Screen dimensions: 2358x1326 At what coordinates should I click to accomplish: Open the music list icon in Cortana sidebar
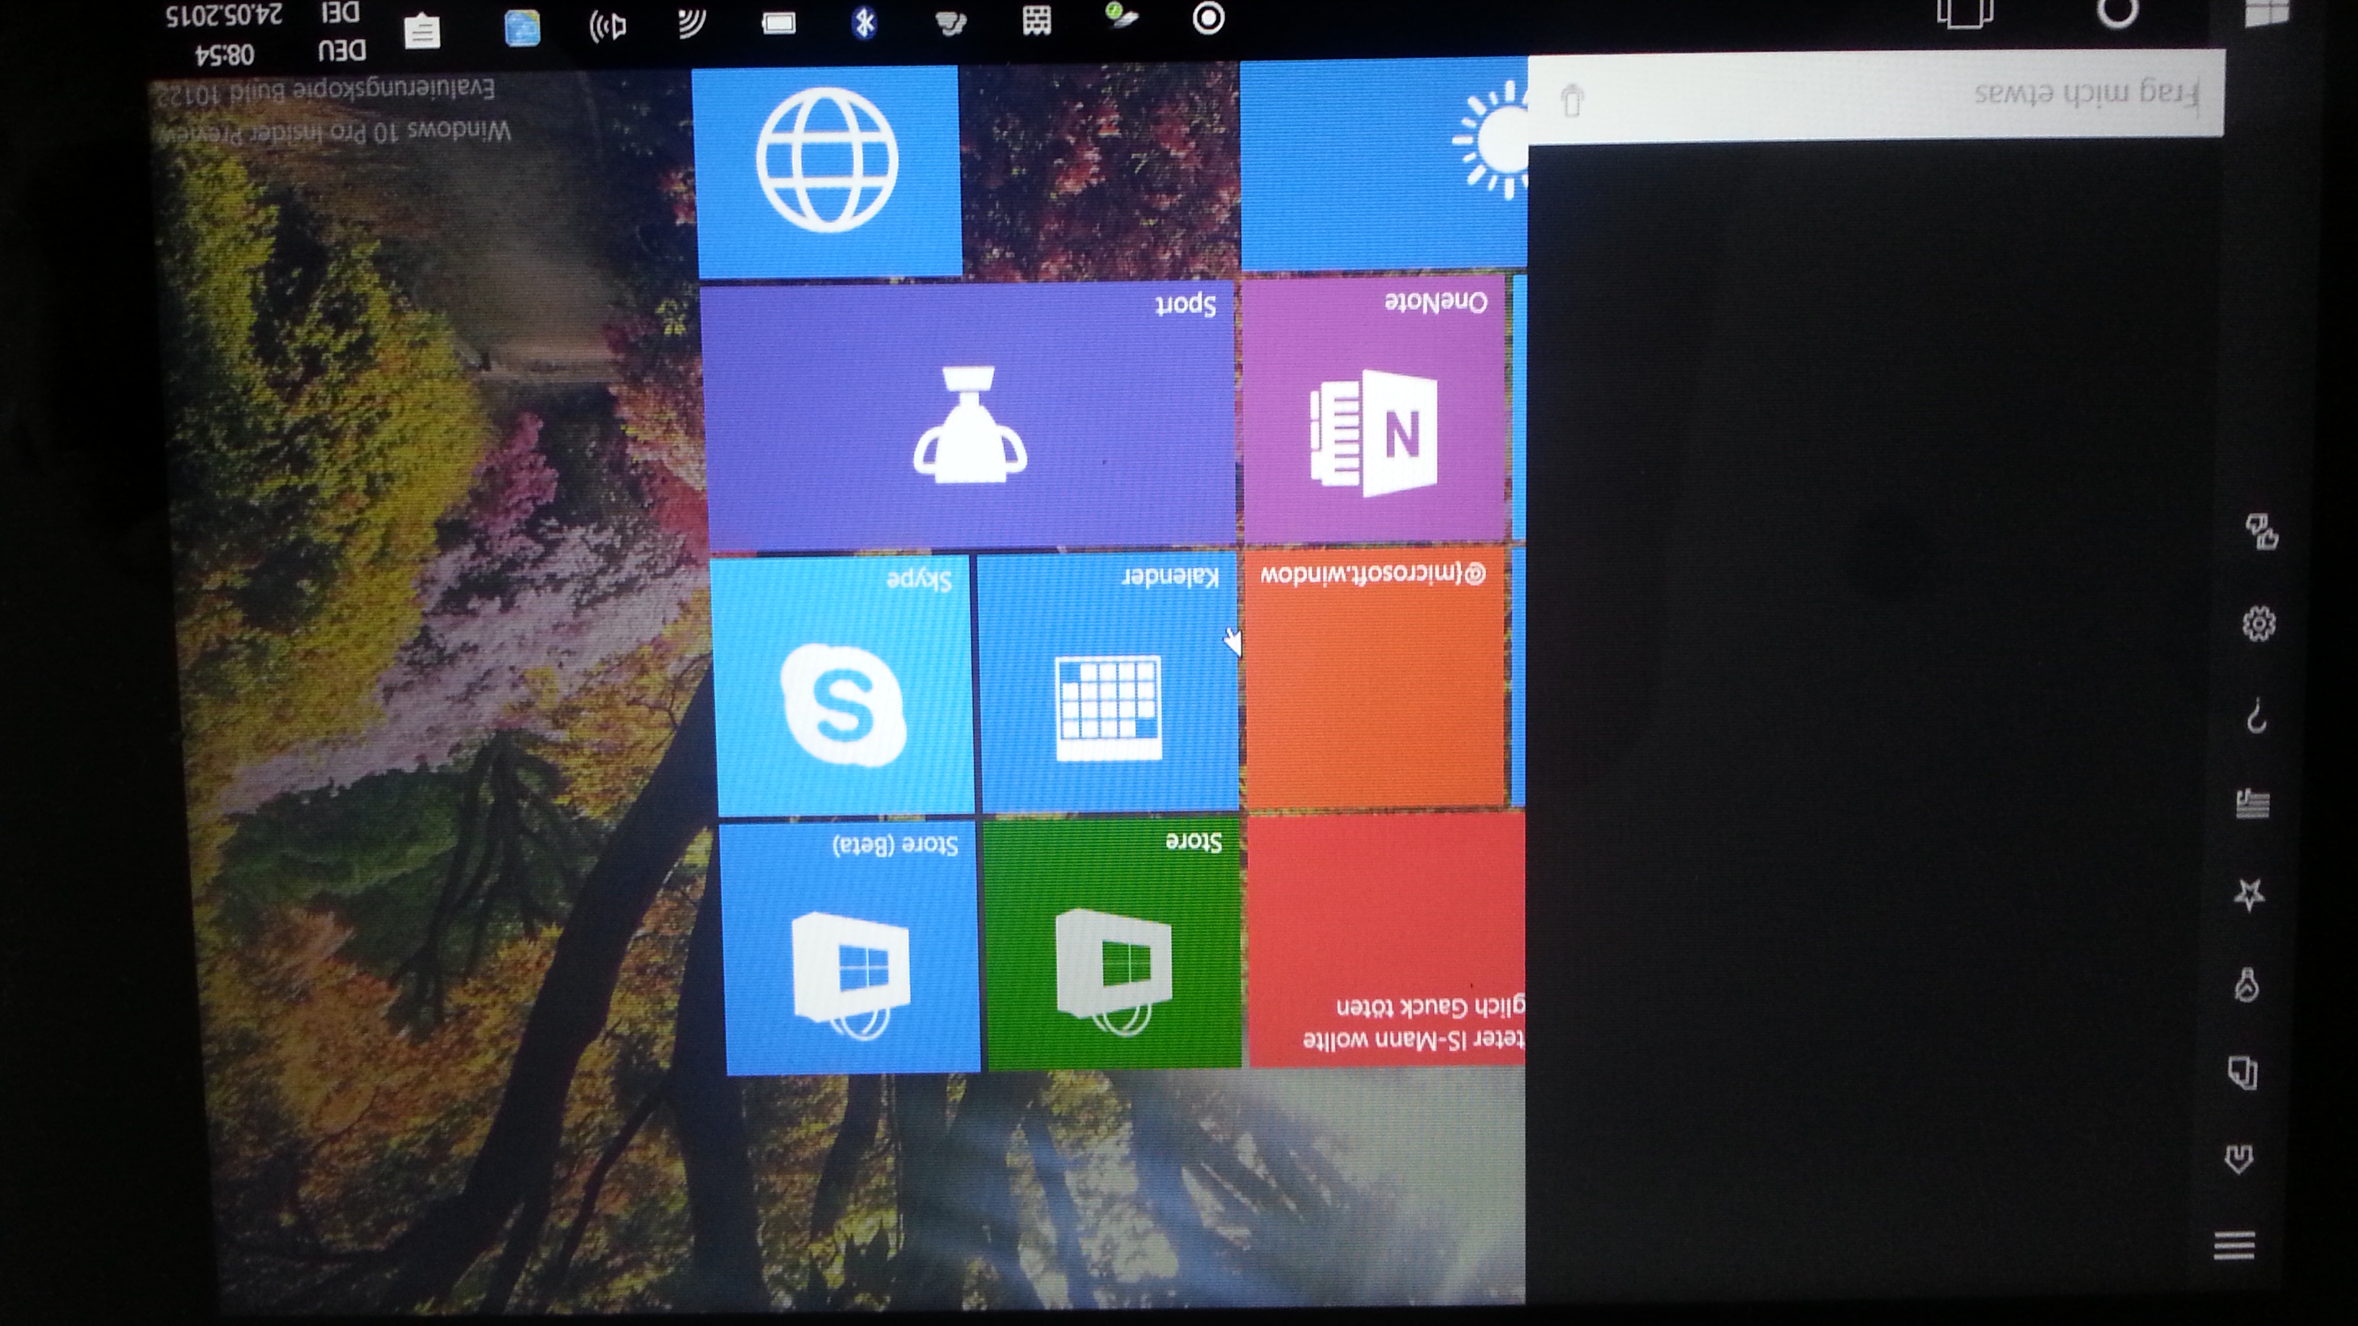pos(2253,805)
